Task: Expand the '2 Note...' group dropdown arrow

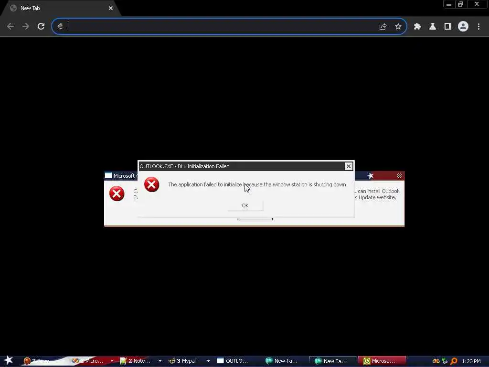Action: click(160, 361)
